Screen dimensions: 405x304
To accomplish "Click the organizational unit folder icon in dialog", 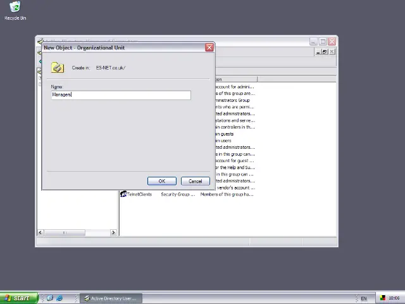I will [x=58, y=68].
